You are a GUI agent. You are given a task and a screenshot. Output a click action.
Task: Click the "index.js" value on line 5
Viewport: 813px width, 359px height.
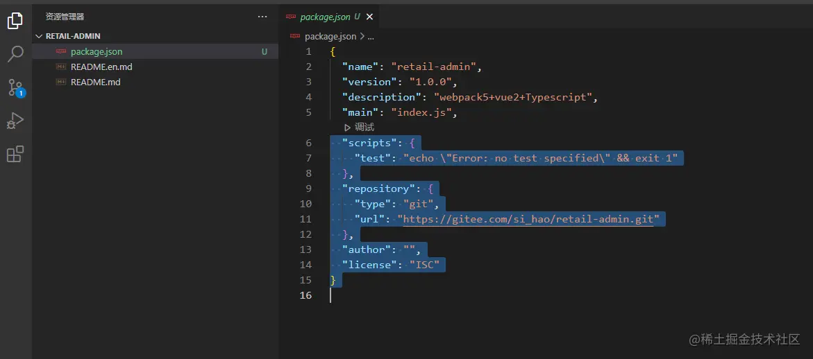tap(421, 112)
